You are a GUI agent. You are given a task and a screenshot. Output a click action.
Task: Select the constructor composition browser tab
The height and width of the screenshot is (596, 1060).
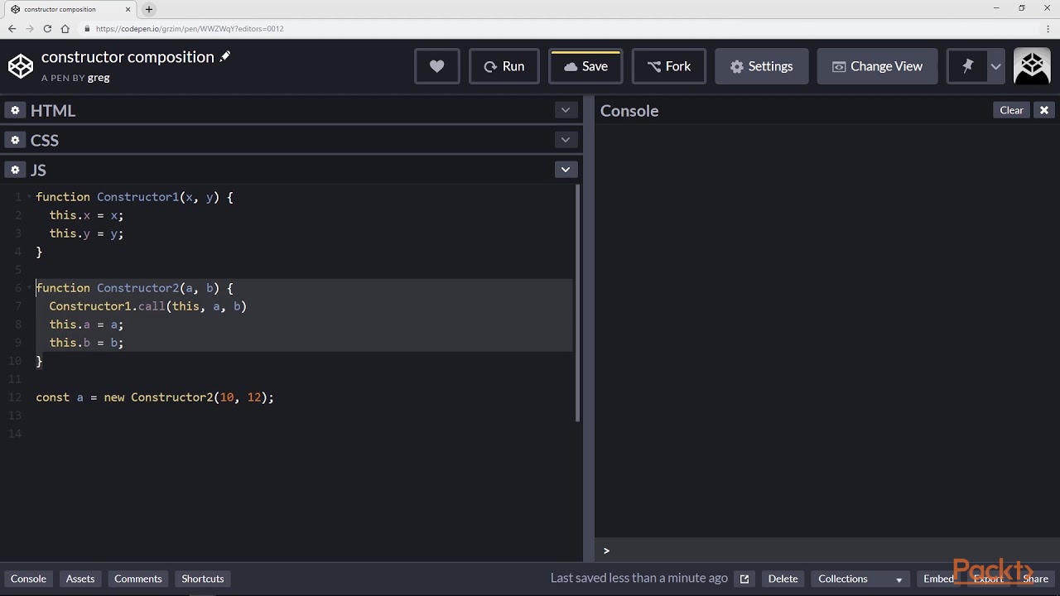71,9
